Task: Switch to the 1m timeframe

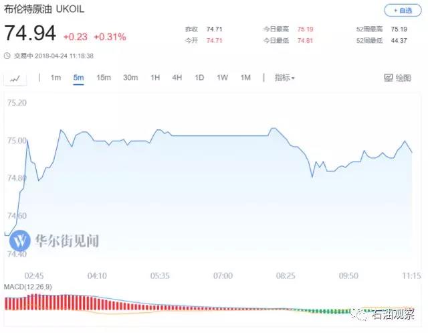Action: [x=56, y=78]
